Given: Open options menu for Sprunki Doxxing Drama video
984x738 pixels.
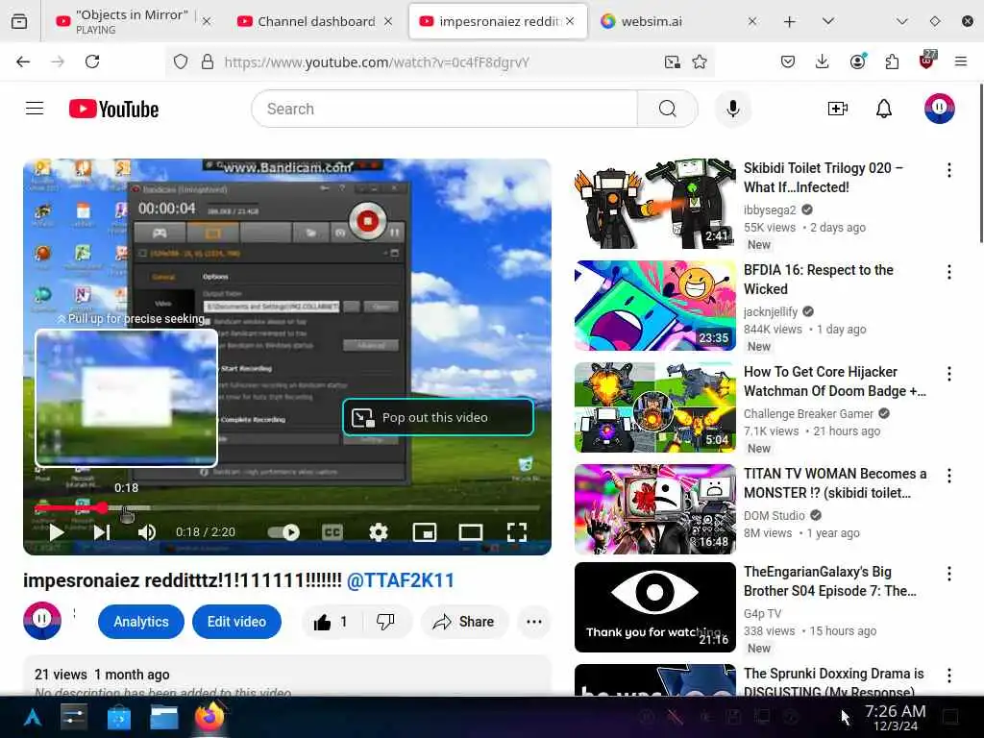Looking at the screenshot, I should tap(948, 676).
